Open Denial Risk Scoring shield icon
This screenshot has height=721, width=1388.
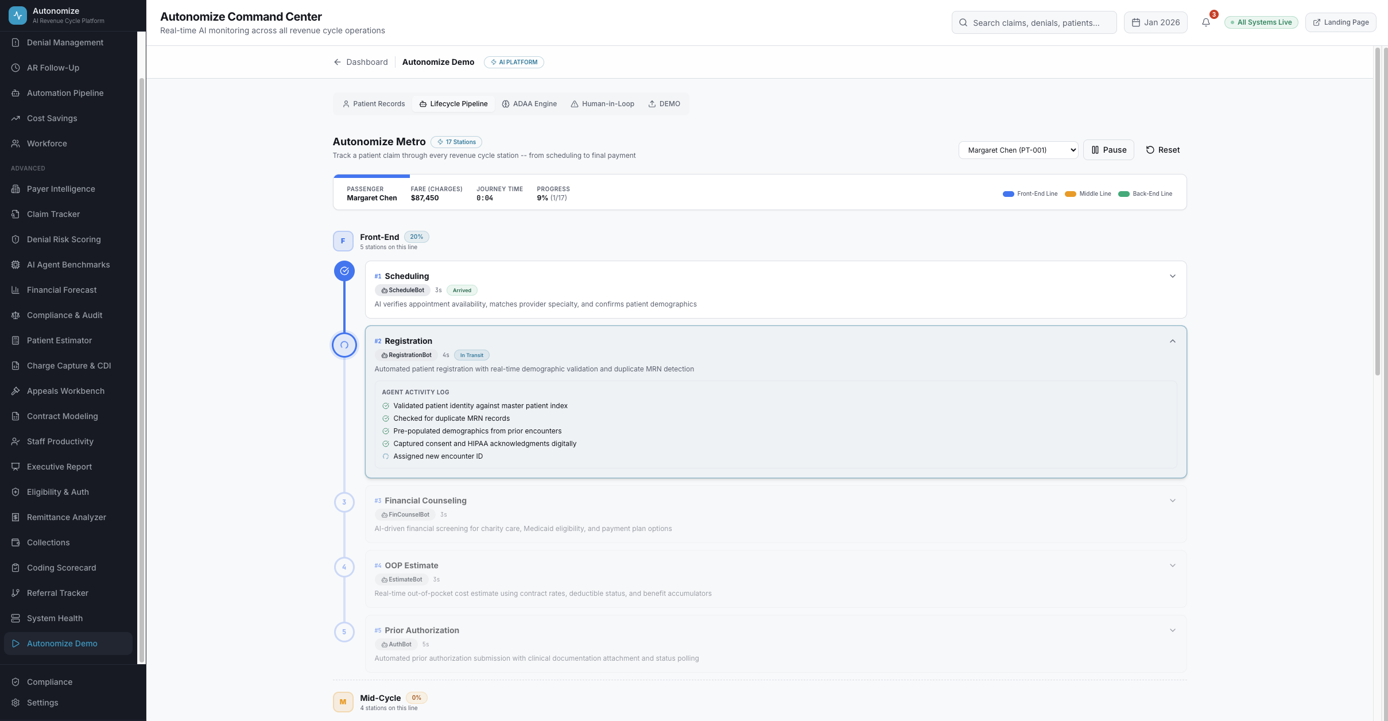(x=15, y=239)
